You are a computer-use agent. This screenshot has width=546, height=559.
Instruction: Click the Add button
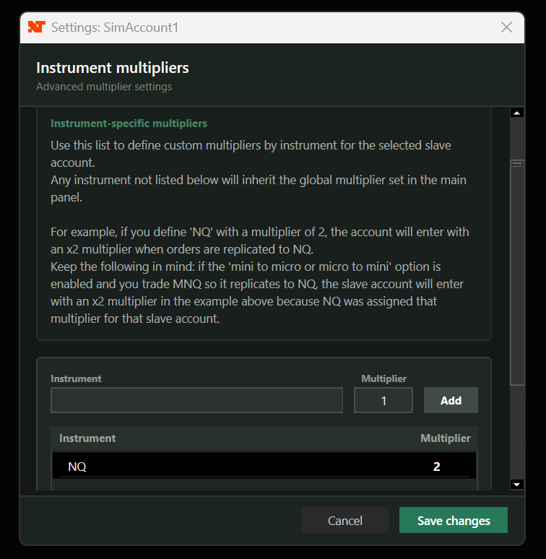pyautogui.click(x=451, y=400)
